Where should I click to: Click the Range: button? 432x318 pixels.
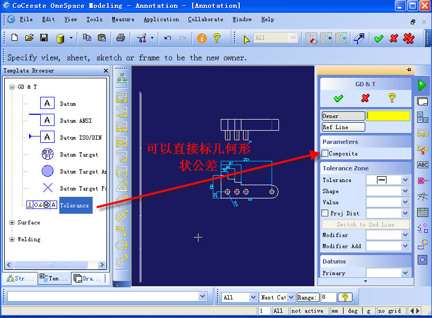(x=308, y=297)
